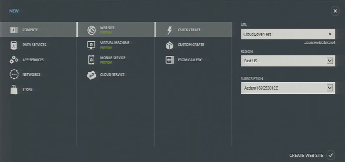Click the Data Services database icon
Screen dimensions: 345x162
(14, 45)
